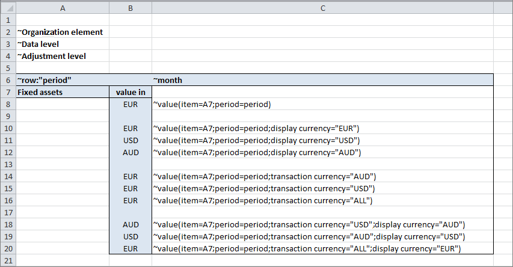513x267 pixels.
Task: Click formula with display currency="AUD" in row 12
Action: click(x=257, y=152)
